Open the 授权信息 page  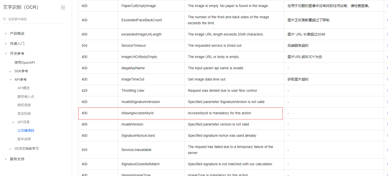click(x=24, y=105)
